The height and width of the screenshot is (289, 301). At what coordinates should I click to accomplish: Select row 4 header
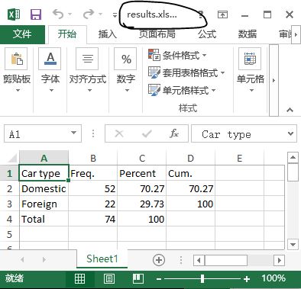coord(9,219)
